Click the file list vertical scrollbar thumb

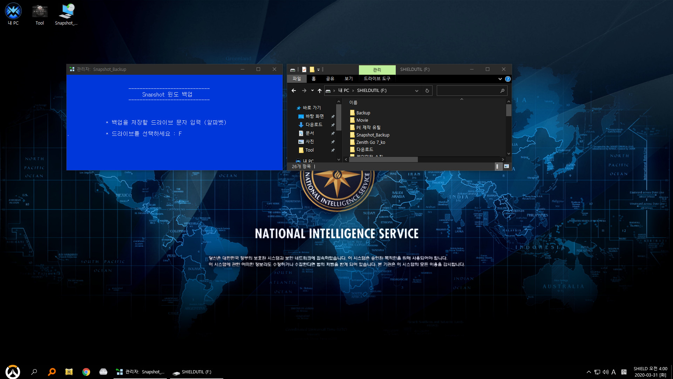[x=509, y=110]
